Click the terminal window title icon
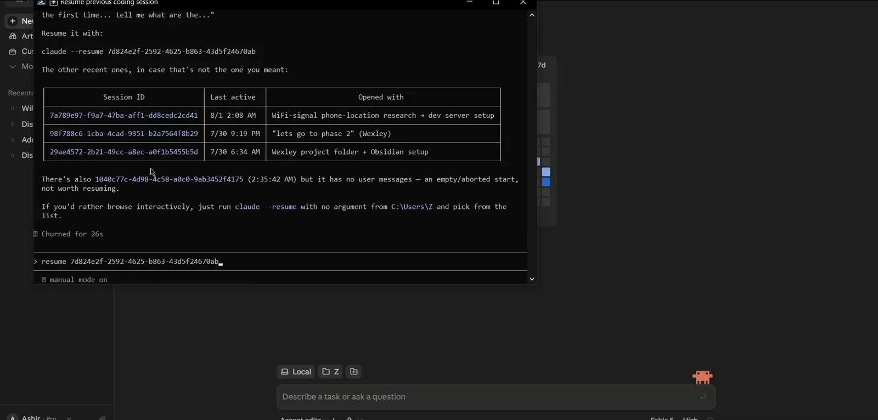 (x=42, y=3)
